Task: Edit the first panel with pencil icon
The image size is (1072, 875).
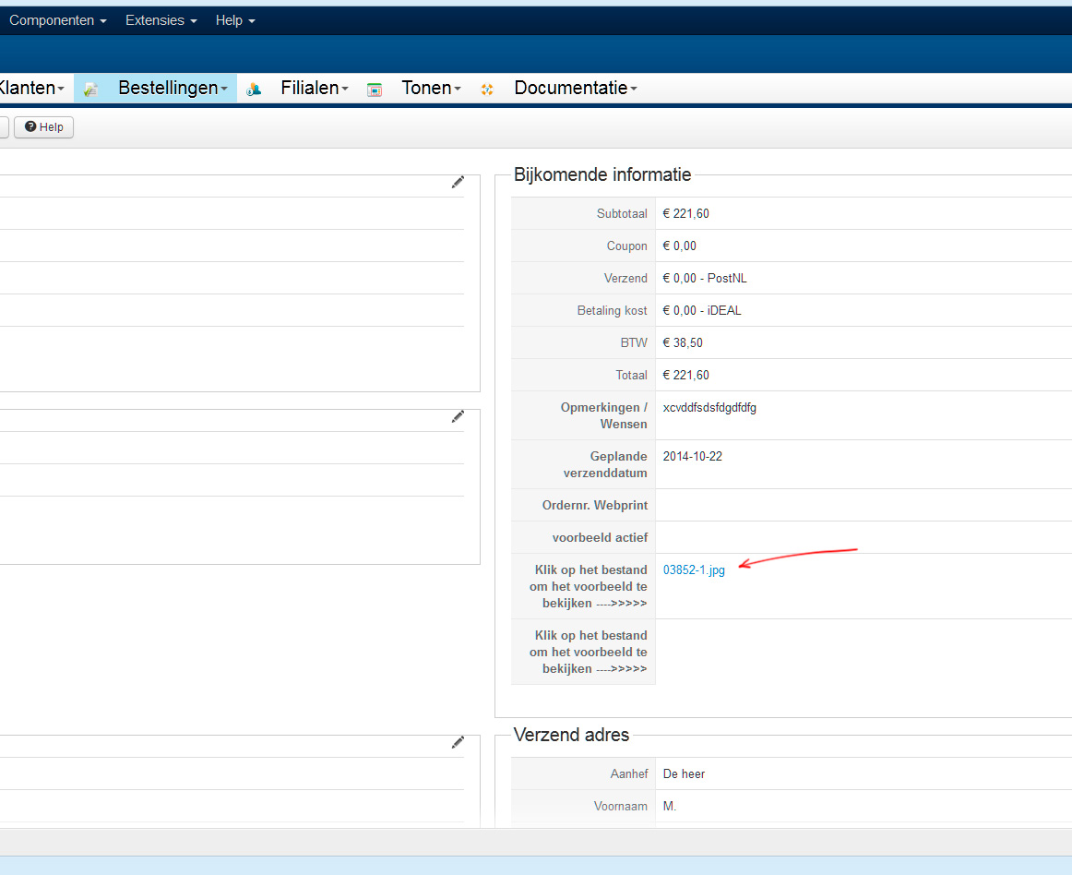Action: (458, 182)
